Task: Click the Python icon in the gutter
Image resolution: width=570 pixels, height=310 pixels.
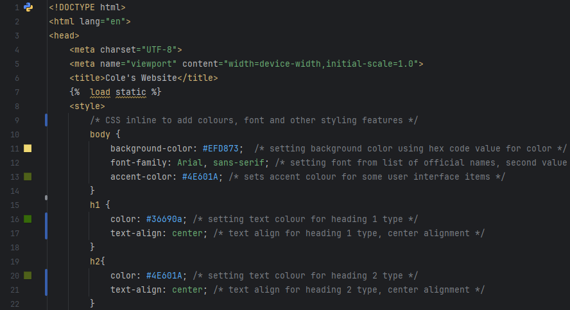Action: (x=28, y=7)
